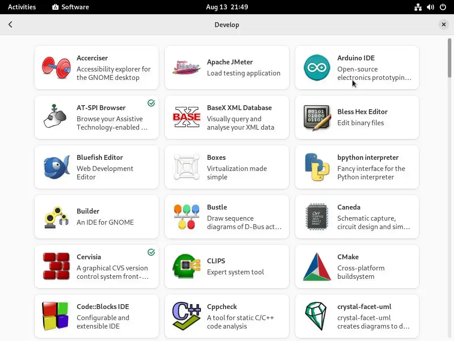Click 'An IDE for GNOME' description text

click(x=105, y=222)
